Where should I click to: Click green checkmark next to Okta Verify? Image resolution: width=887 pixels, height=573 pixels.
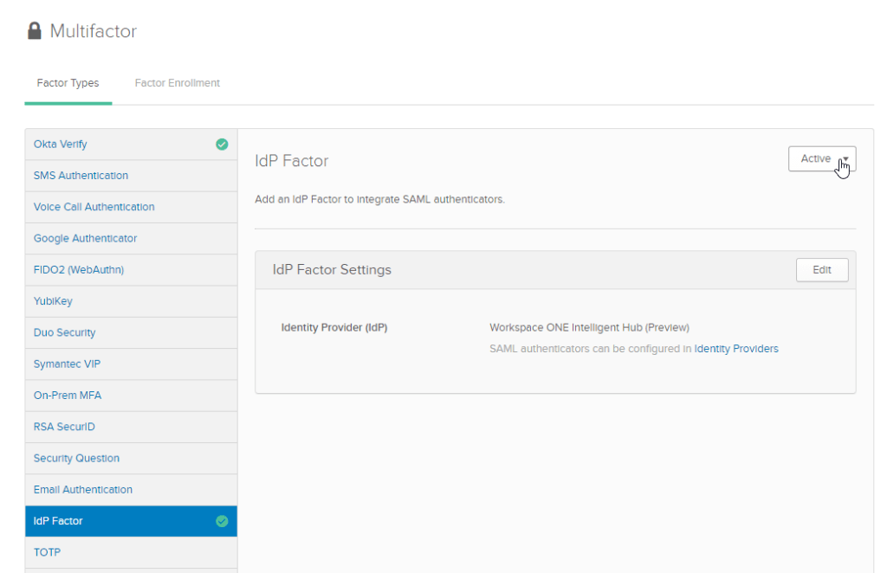point(222,145)
